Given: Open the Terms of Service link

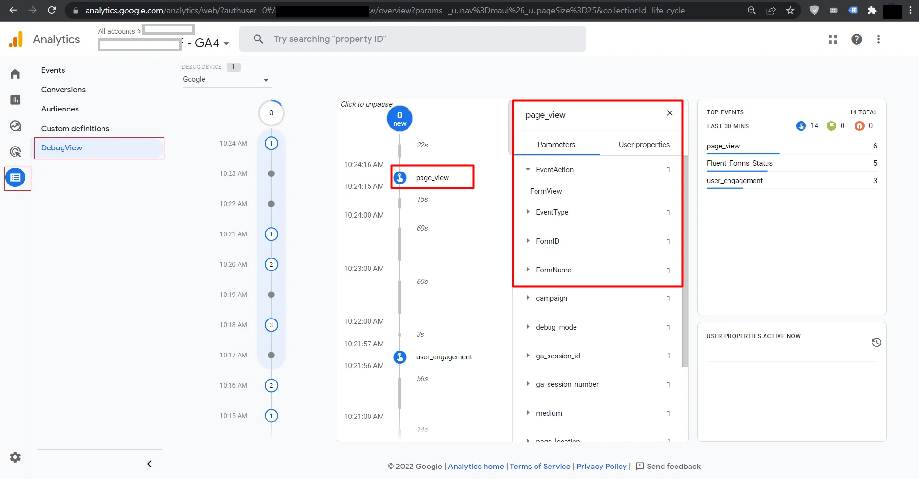Looking at the screenshot, I should click(x=540, y=466).
